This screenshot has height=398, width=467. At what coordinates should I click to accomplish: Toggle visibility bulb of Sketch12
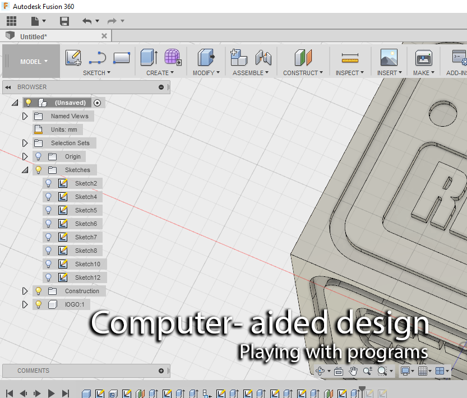click(48, 277)
